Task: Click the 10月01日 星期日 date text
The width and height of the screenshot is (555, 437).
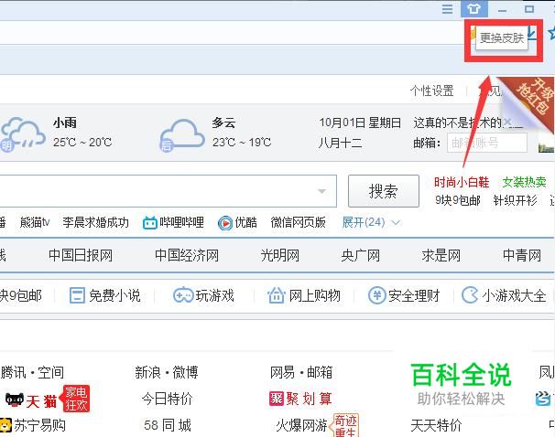Action: (360, 123)
